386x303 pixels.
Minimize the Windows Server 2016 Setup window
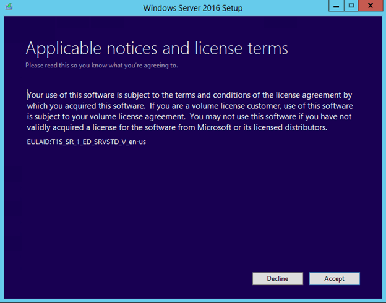pyautogui.click(x=337, y=6)
